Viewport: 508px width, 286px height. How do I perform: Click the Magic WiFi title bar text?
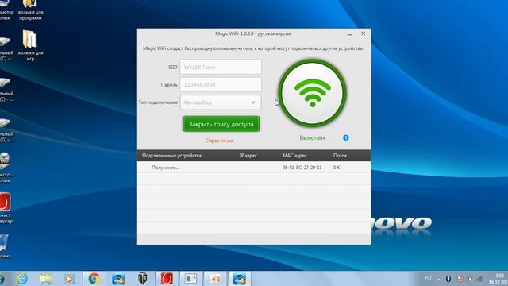click(252, 33)
